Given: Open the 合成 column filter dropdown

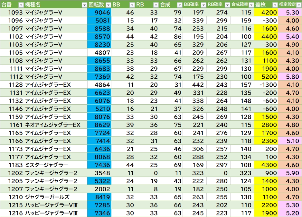Looking at the screenshot, I should [180, 5].
